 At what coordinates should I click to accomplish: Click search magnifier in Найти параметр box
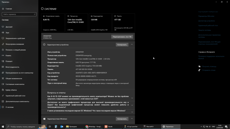coord(35,14)
